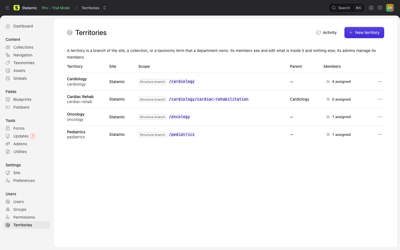The image size is (400, 250).
Task: Click the Pro – Trial Mode label
Action: pyautogui.click(x=56, y=8)
